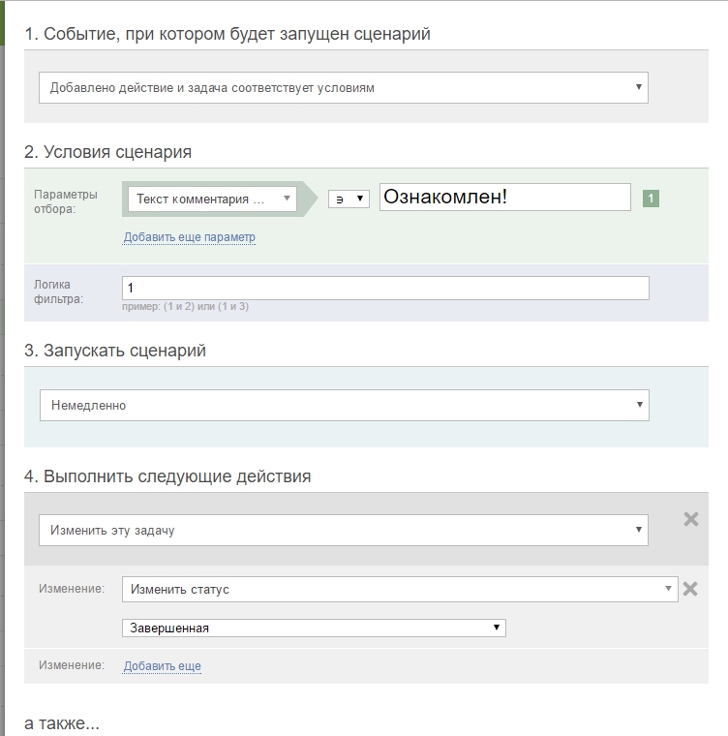Open the "Завершенная" status dropdown

click(314, 628)
